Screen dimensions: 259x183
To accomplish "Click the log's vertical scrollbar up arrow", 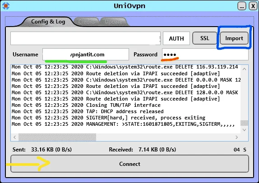I will 244,69.
